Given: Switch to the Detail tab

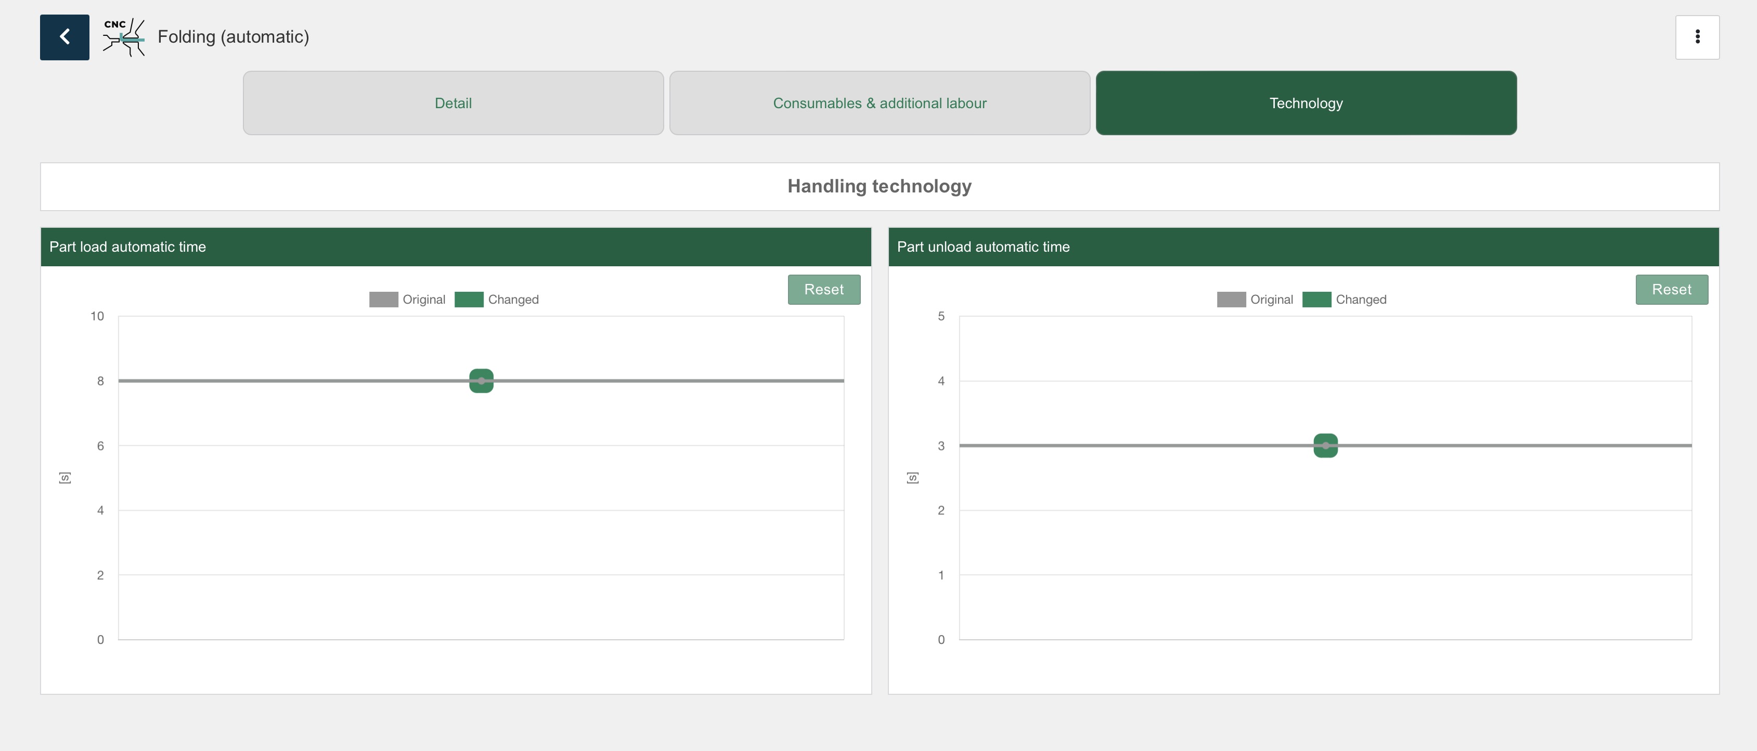Looking at the screenshot, I should tap(453, 103).
